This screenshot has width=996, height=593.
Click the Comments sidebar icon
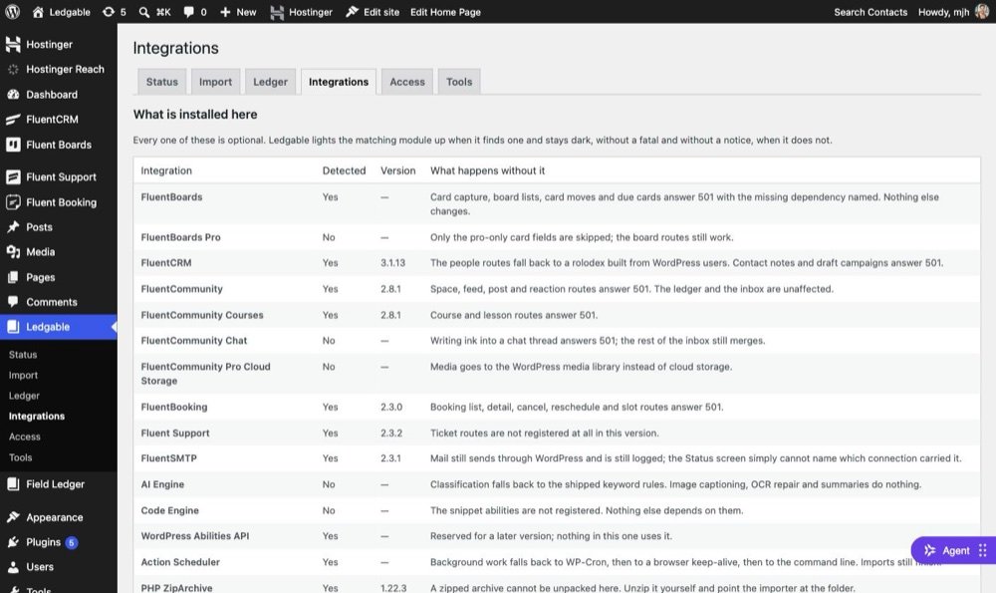pyautogui.click(x=13, y=302)
